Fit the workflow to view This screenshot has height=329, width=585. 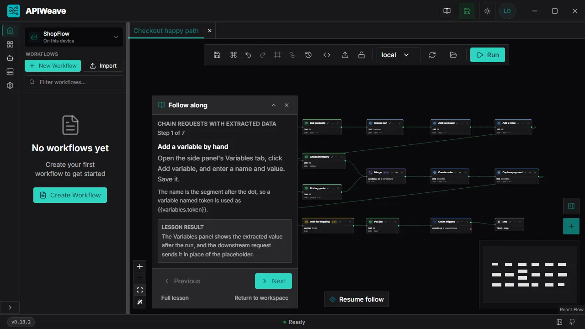pyautogui.click(x=140, y=290)
